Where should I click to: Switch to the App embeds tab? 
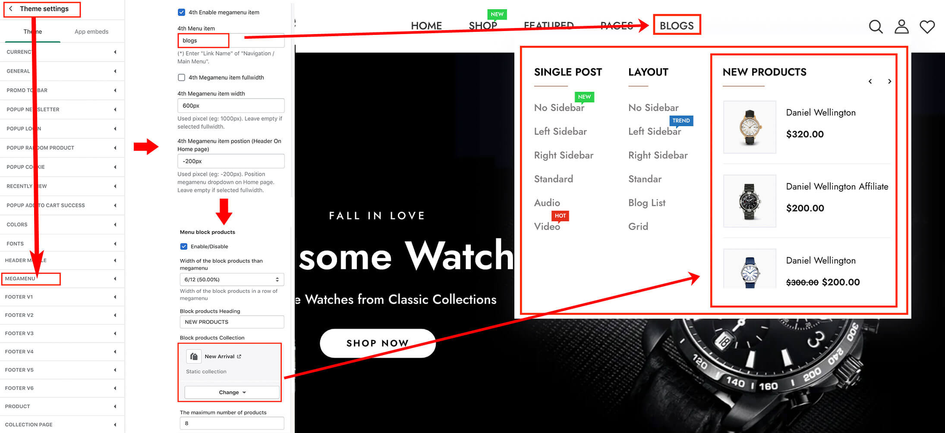(x=91, y=31)
